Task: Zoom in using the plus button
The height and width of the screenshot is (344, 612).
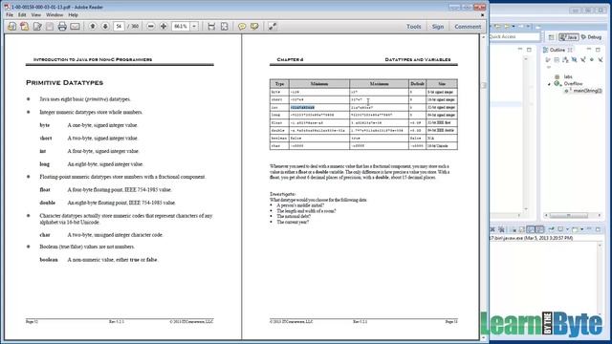Action: click(x=164, y=27)
